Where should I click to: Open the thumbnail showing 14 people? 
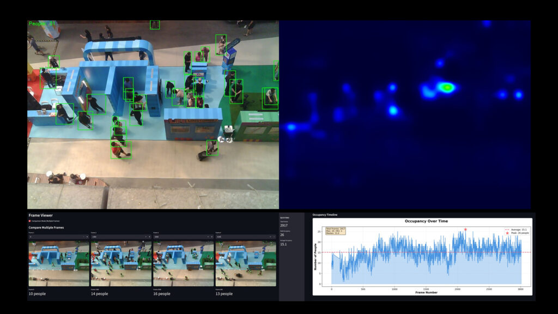(x=120, y=264)
